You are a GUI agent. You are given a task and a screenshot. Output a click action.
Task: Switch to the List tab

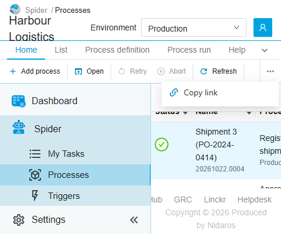(61, 50)
